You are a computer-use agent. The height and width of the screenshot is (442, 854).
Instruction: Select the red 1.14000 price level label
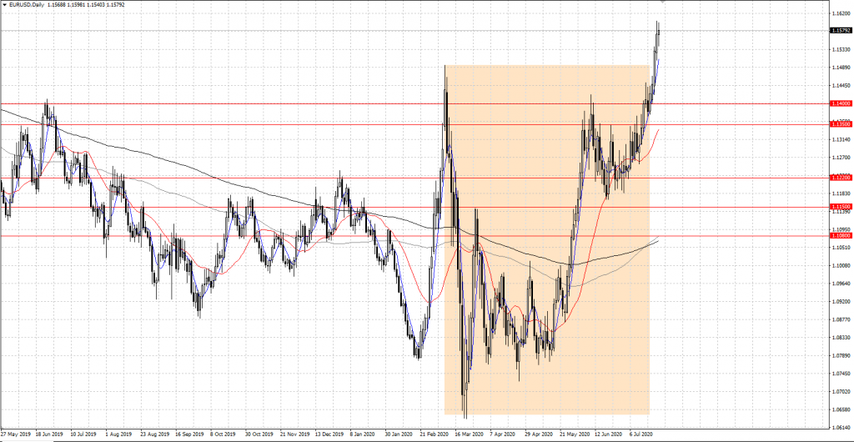(841, 103)
